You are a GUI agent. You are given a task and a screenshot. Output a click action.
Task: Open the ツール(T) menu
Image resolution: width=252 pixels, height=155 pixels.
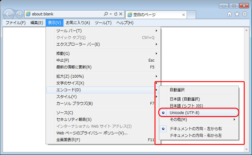click(103, 23)
